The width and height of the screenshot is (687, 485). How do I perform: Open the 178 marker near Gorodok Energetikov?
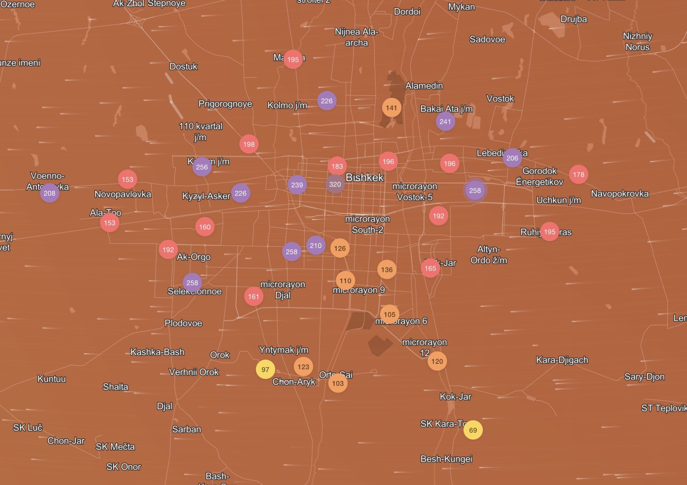point(578,174)
